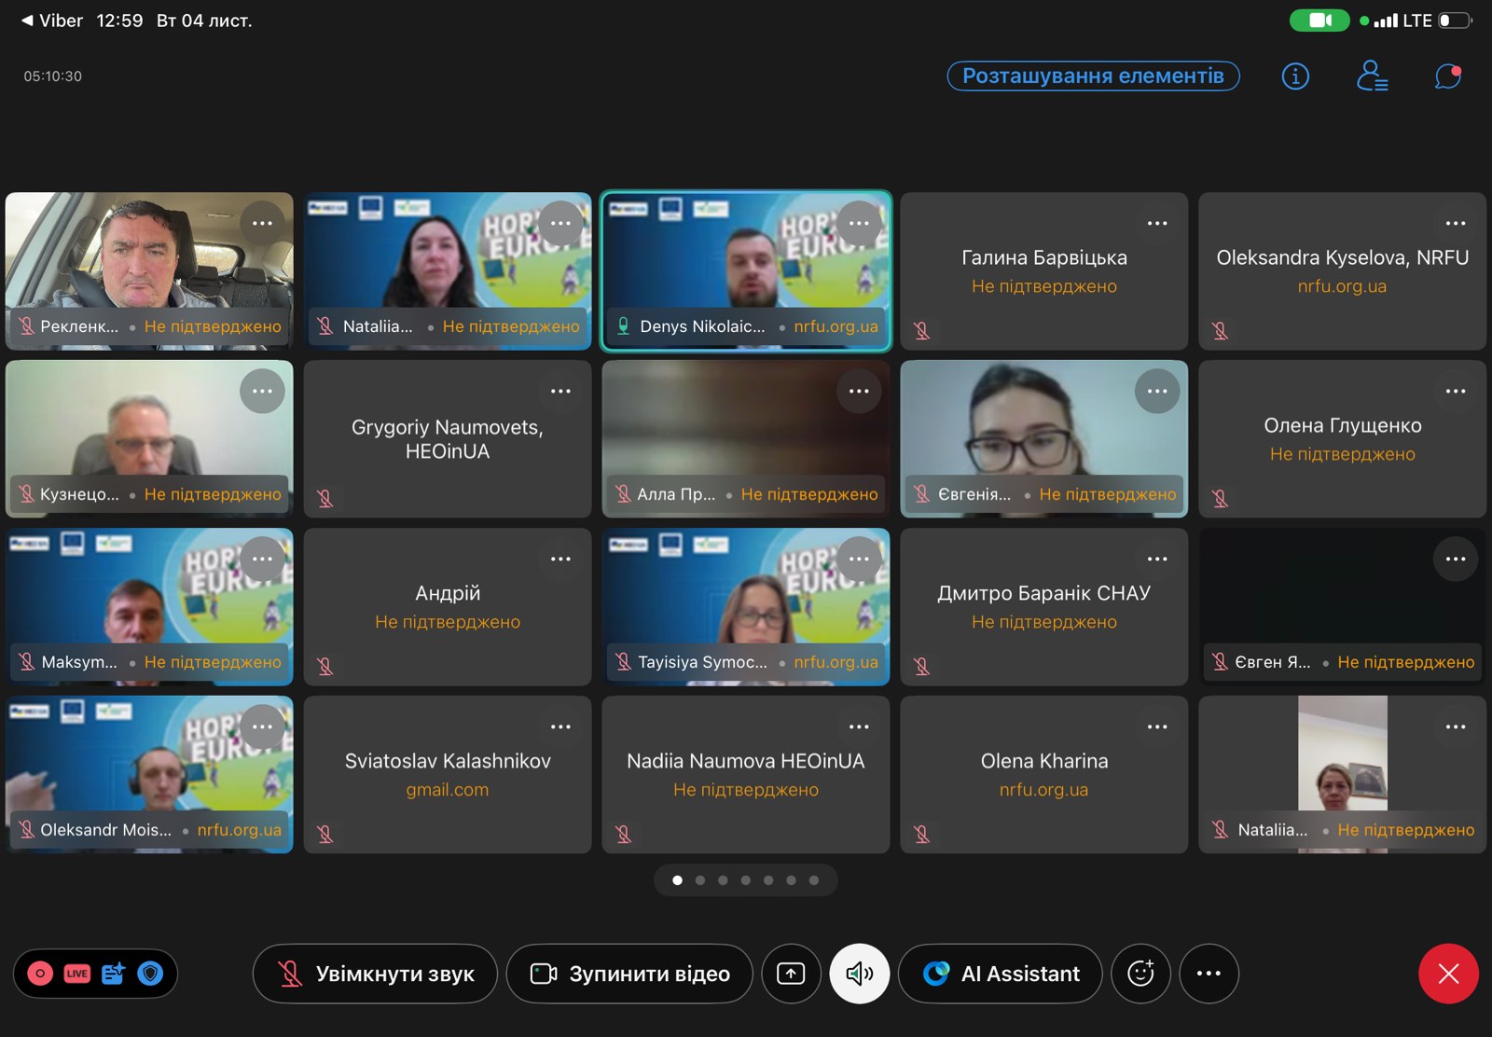Screen dimensions: 1492x1037
Task: Stop camera with Зупинити відео button
Action: [x=629, y=974]
